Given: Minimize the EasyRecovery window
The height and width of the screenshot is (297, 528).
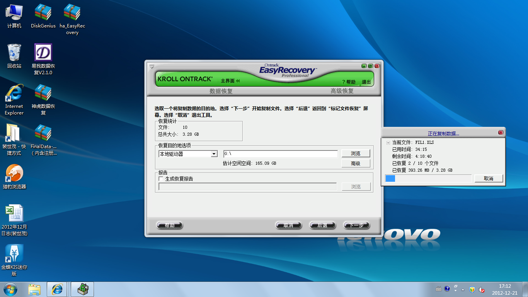Looking at the screenshot, I should [364, 66].
